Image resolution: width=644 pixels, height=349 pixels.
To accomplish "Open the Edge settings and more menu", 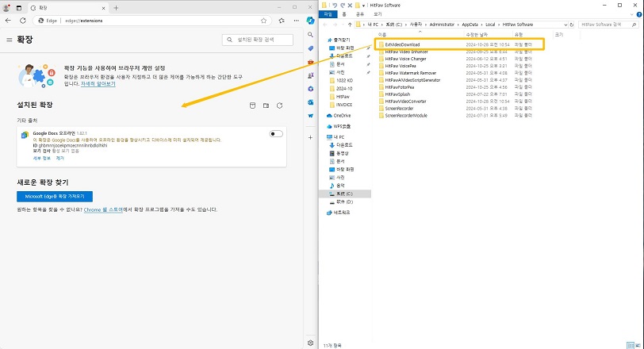I will coord(296,21).
